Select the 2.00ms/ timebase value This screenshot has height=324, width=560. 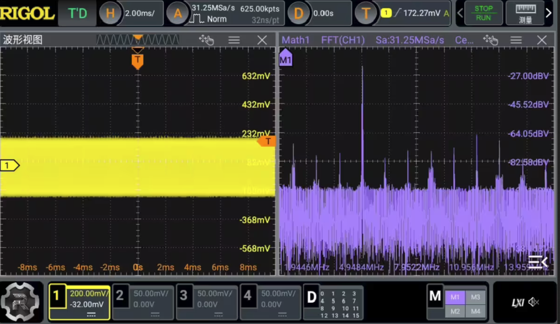point(140,13)
